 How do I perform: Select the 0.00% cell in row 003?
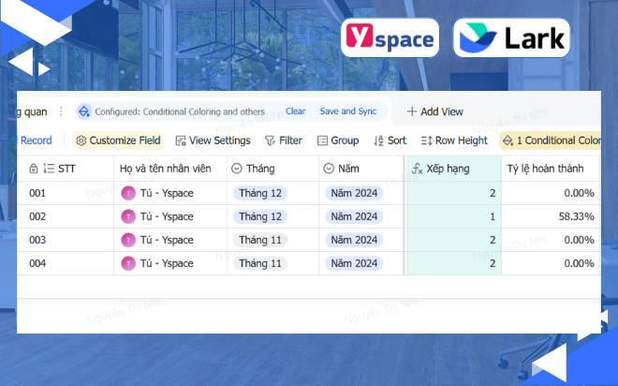[x=551, y=240]
